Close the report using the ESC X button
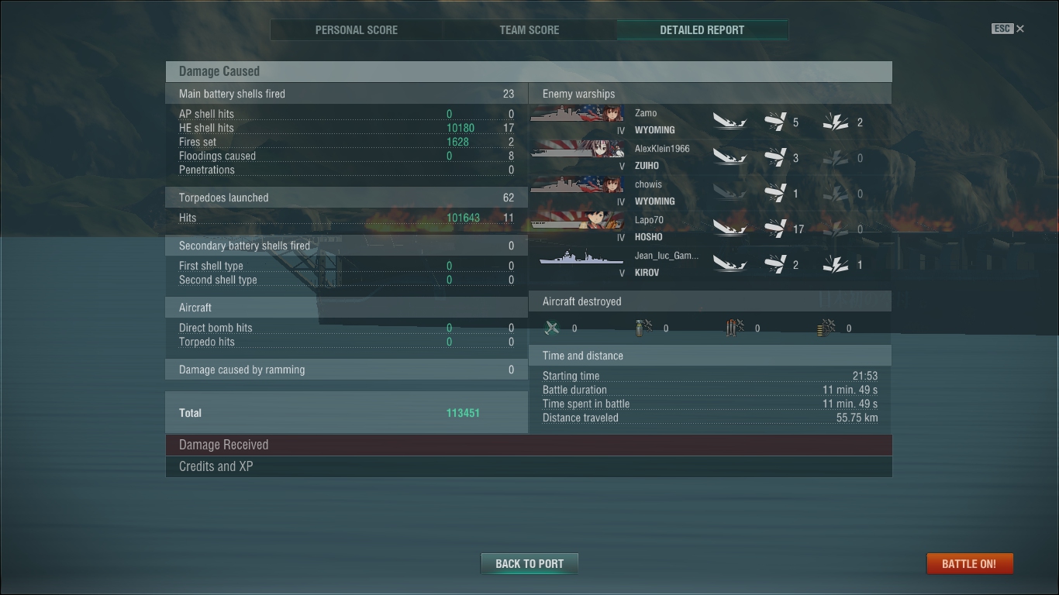The width and height of the screenshot is (1059, 595). 1008,29
